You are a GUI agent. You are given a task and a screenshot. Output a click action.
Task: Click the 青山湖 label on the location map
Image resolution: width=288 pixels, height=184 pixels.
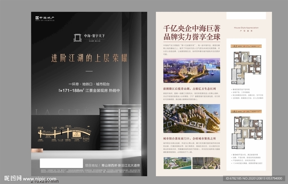pos(76,140)
